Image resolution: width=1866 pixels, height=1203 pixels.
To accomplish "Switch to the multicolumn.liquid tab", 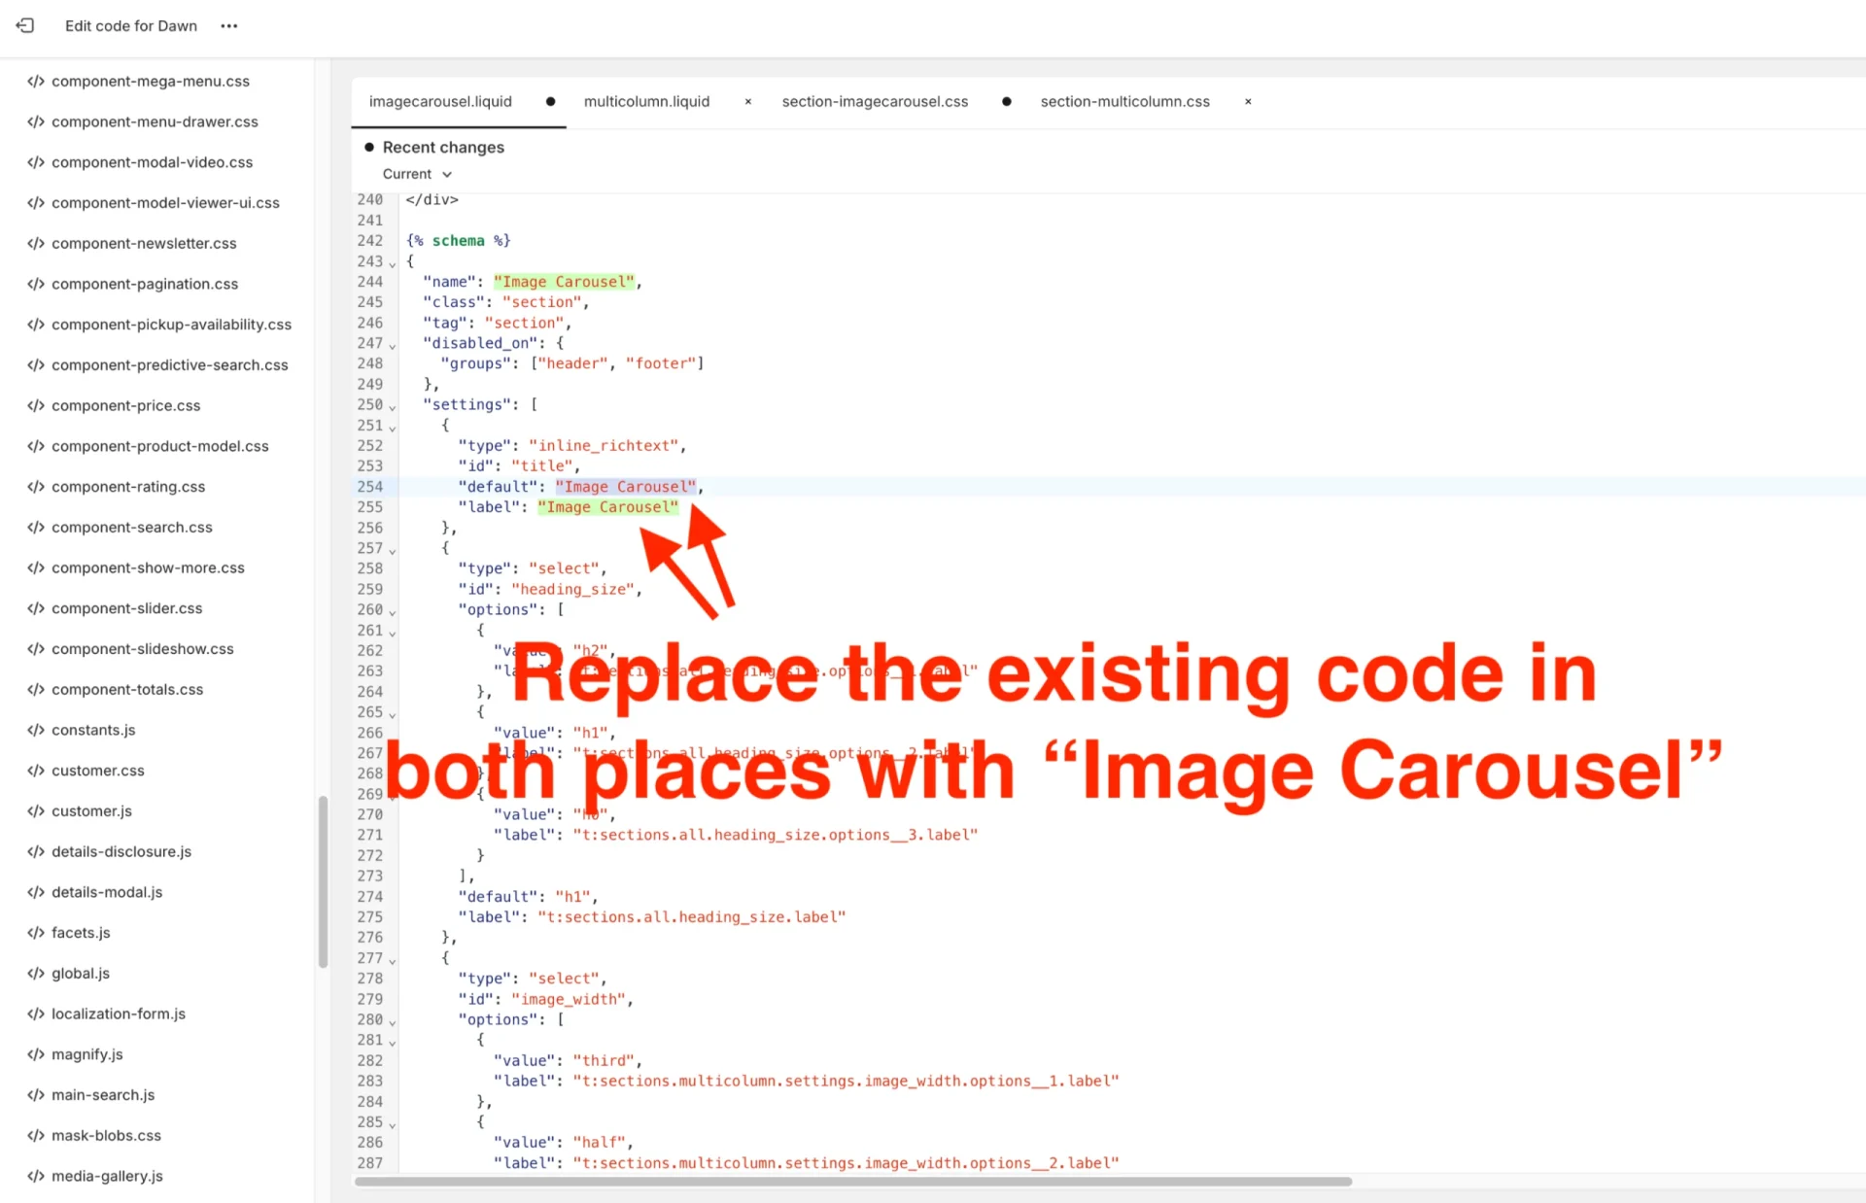I will point(646,101).
